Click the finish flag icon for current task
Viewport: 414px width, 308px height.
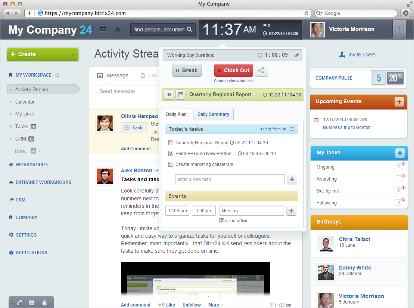(180, 95)
